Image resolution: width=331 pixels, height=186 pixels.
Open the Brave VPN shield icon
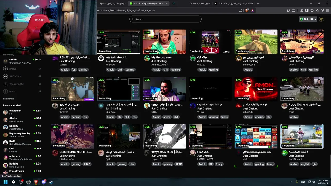coord(322,10)
